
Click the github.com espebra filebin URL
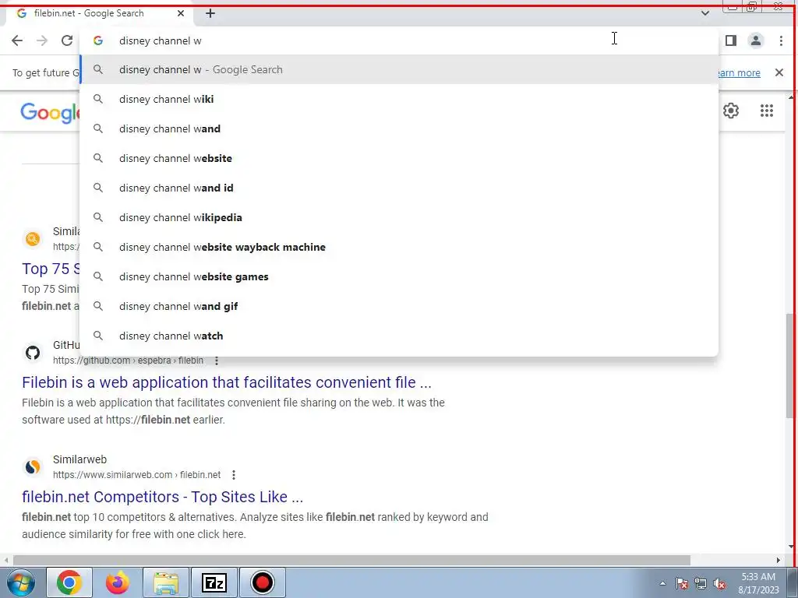[129, 361]
